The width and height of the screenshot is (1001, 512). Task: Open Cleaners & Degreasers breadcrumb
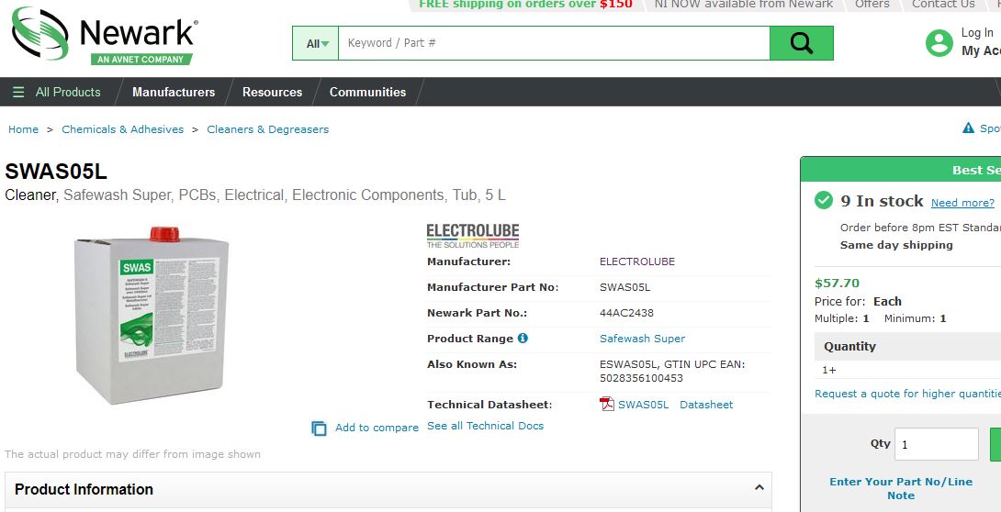pyautogui.click(x=267, y=129)
